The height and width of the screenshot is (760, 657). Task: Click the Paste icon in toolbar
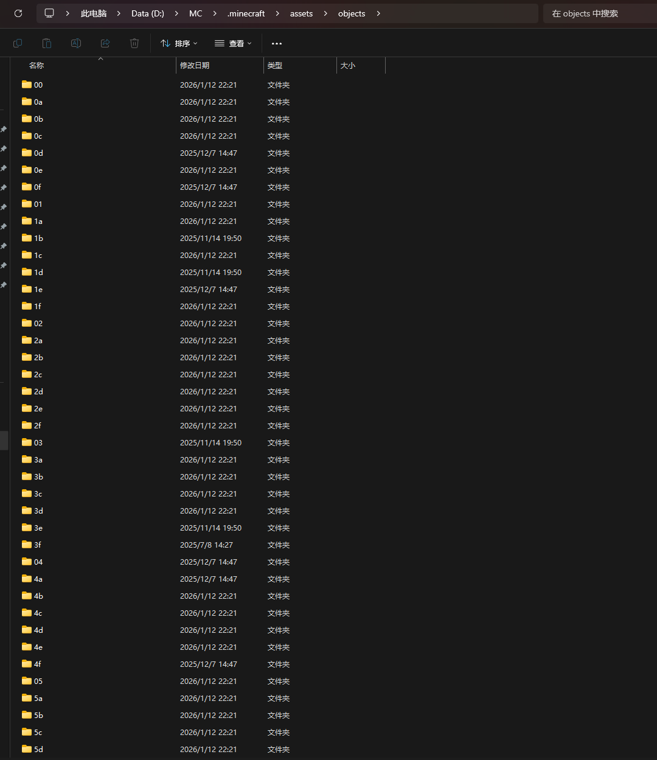(x=47, y=43)
